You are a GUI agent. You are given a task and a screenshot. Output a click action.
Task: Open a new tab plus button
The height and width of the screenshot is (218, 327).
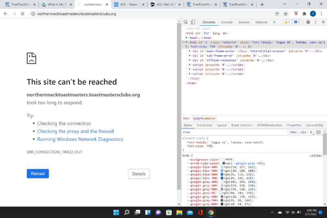tap(262, 4)
